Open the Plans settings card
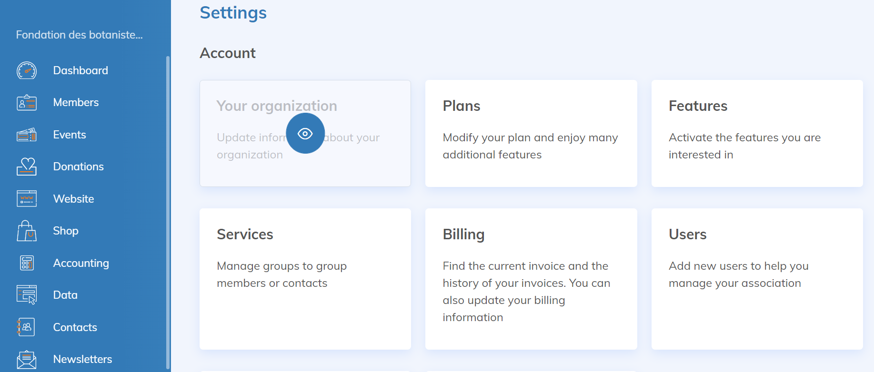 [x=531, y=133]
